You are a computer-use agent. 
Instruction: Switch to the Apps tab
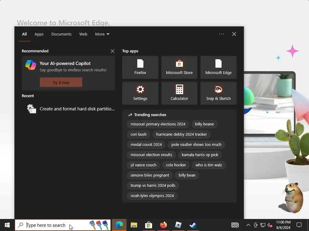tap(39, 34)
